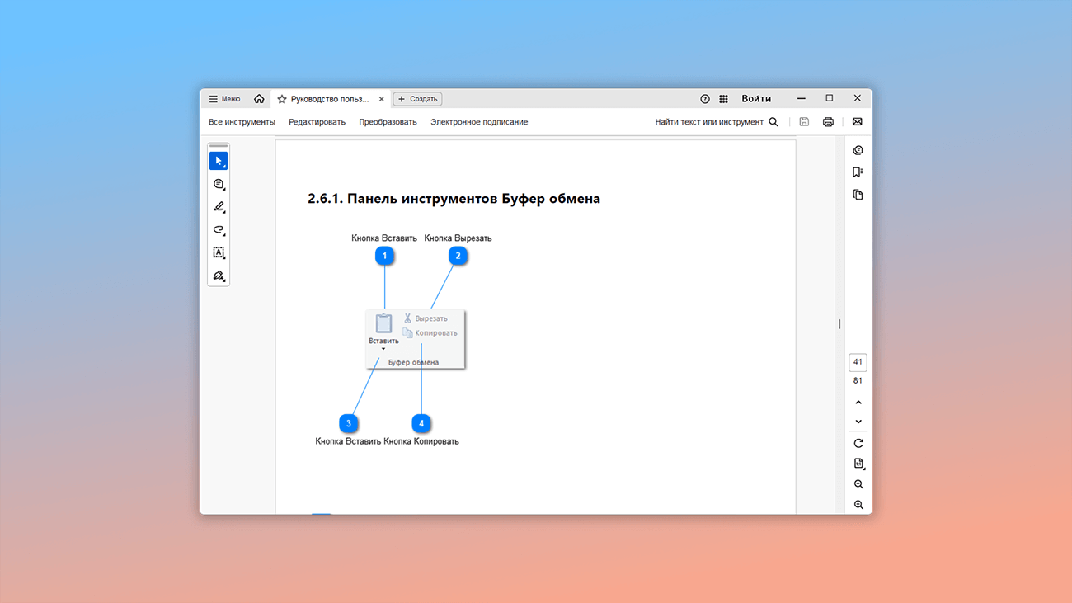Open the Меню hamburger menu
This screenshot has height=603, width=1072.
tap(224, 99)
